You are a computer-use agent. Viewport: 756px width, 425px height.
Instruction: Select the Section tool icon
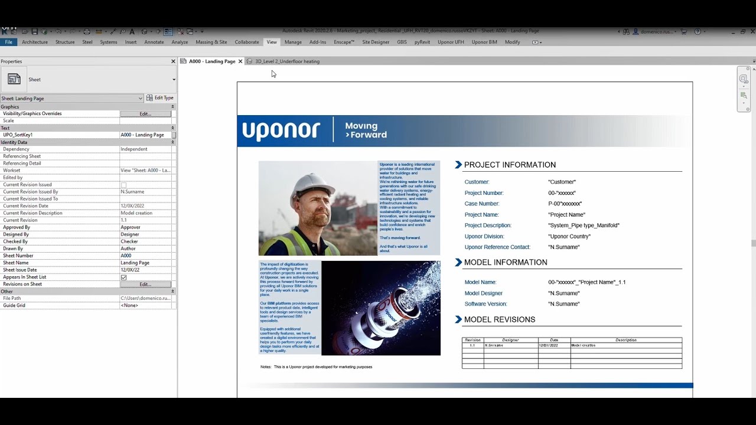pos(158,31)
